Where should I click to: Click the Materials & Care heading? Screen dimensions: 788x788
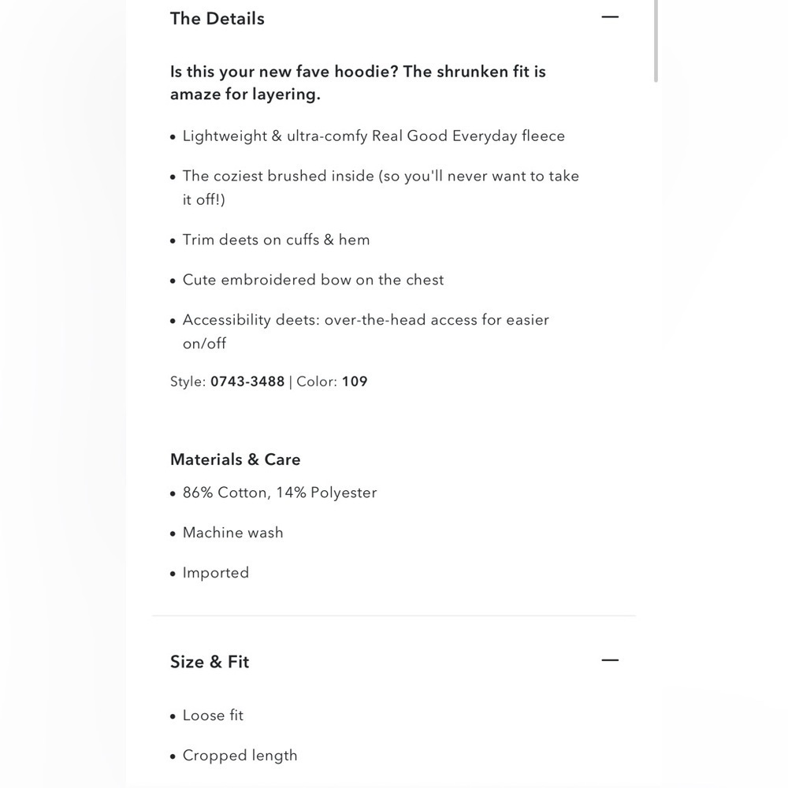(235, 459)
